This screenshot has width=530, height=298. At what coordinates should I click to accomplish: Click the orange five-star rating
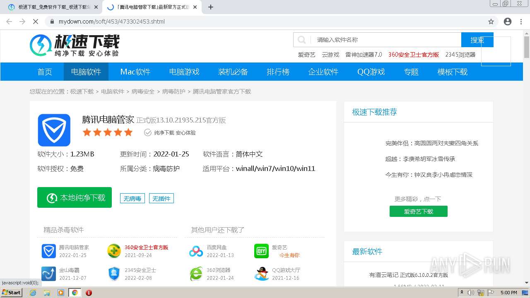coord(108,132)
